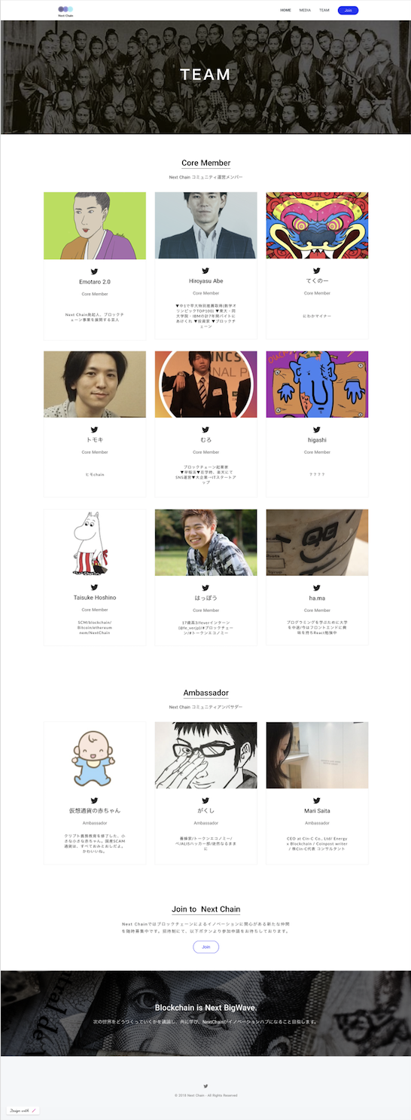Viewport: 411px width, 1120px height.
Task: Click higashi's Twitter bird icon
Action: click(x=317, y=430)
